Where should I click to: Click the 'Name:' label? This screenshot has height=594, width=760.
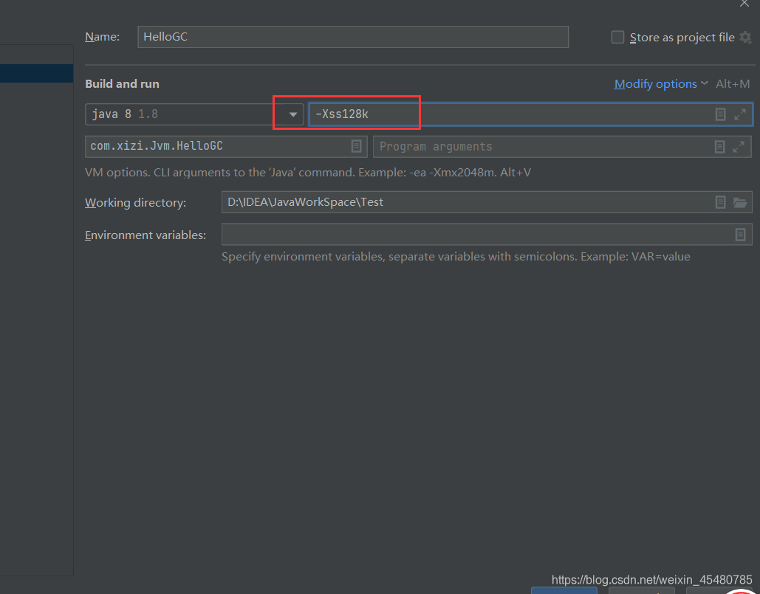tap(102, 37)
